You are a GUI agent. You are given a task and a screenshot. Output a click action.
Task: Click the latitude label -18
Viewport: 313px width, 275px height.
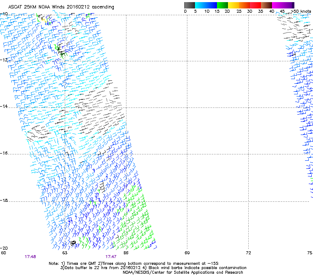(x=4, y=200)
